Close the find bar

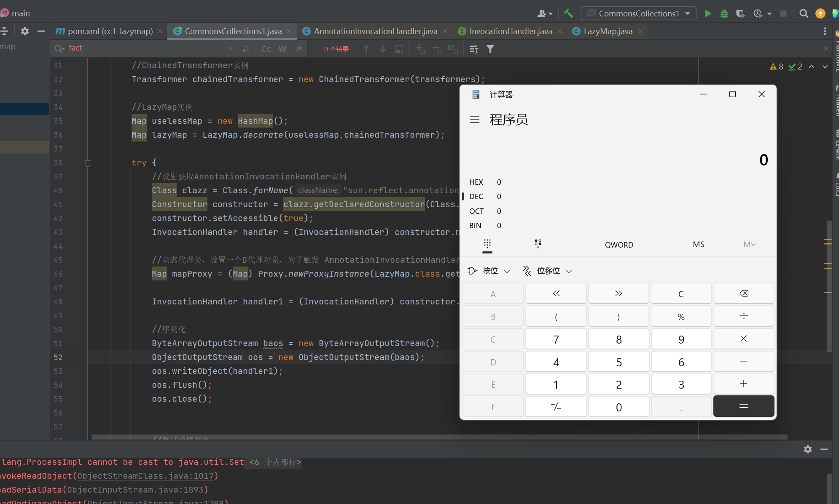826,49
